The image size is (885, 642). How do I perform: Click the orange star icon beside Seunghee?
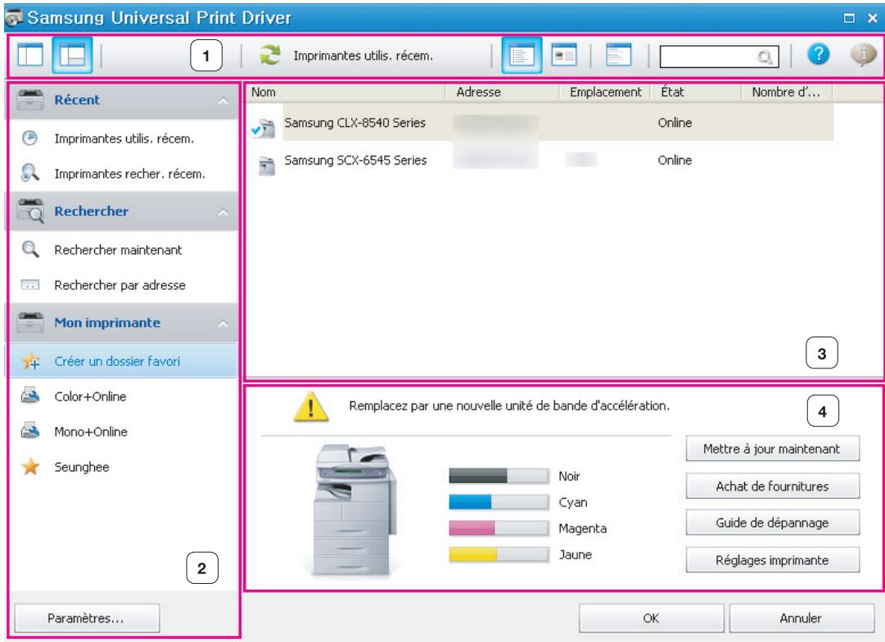pos(30,467)
